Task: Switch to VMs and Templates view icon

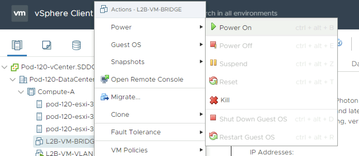Action: pos(46,45)
